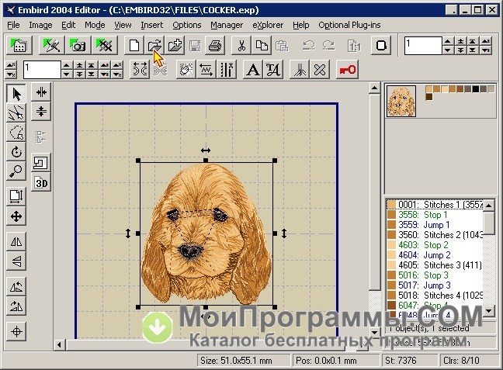Click the center horizontally alignment icon

(41, 92)
